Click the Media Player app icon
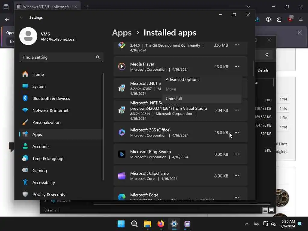 pyautogui.click(x=122, y=66)
